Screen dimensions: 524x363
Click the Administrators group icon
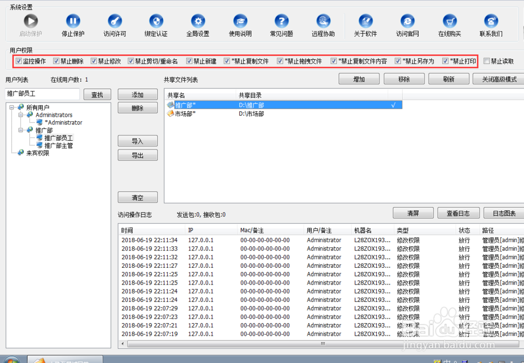(x=30, y=115)
